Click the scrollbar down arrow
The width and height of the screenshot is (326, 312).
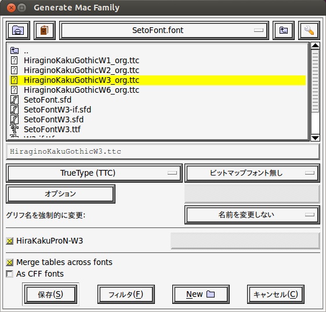pos(315,137)
